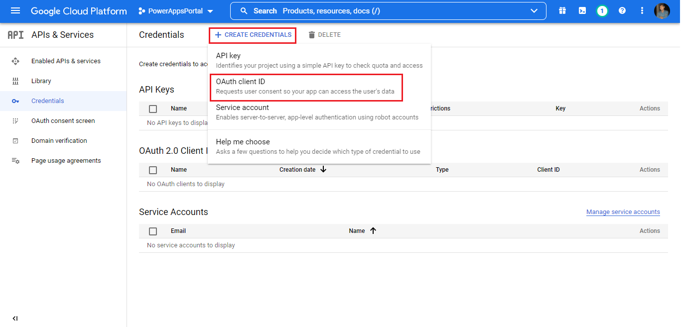The width and height of the screenshot is (681, 327).
Task: Collapse the left sidebar panel
Action: click(x=15, y=319)
